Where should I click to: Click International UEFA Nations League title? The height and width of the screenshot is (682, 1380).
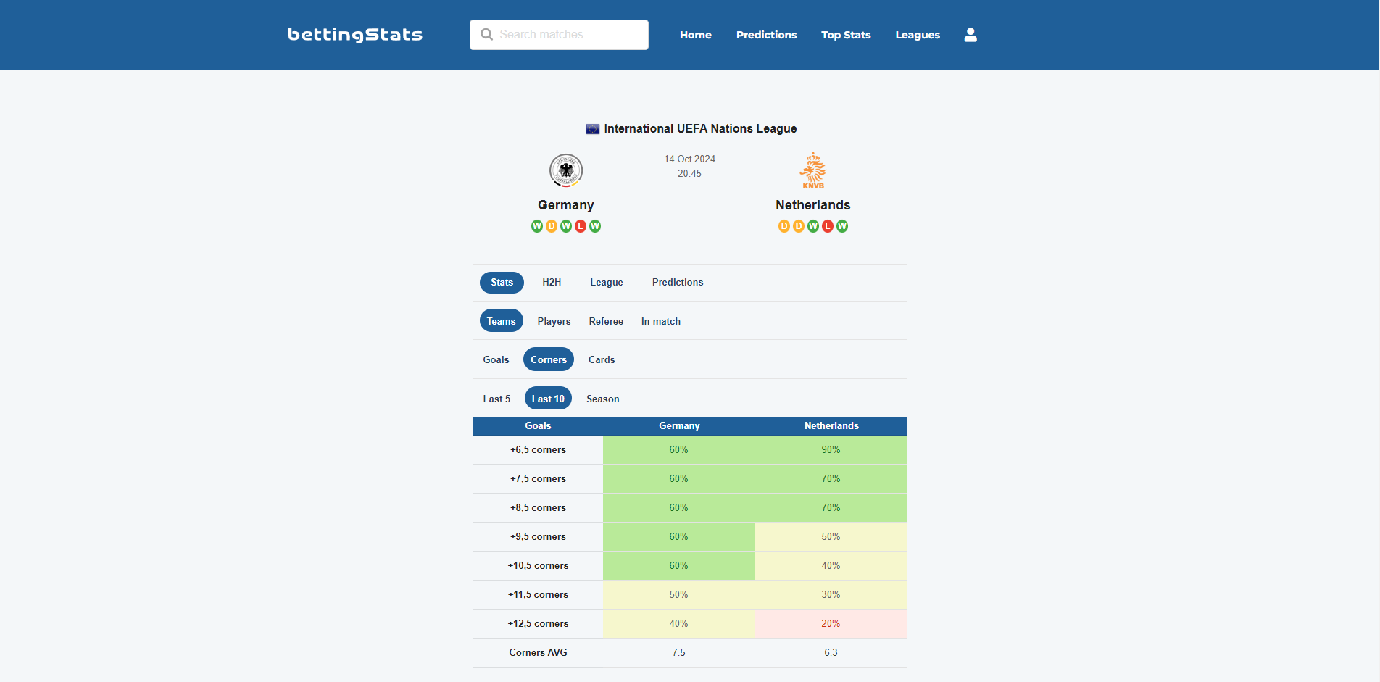coord(700,129)
